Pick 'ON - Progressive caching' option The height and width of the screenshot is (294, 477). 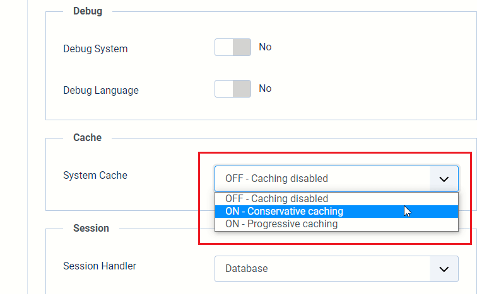(x=281, y=224)
